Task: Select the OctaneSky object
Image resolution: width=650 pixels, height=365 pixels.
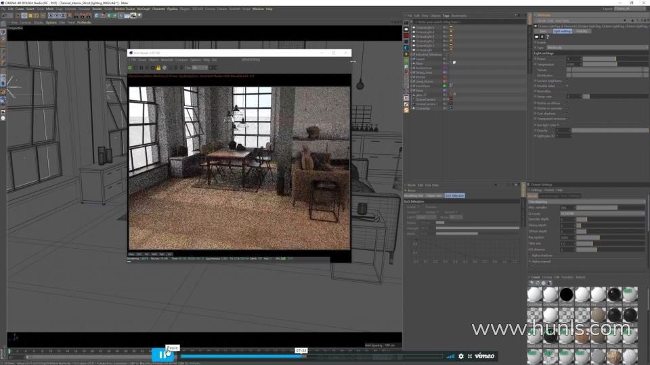Action: (x=422, y=108)
